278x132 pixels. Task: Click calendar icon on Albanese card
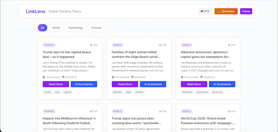click(x=201, y=77)
